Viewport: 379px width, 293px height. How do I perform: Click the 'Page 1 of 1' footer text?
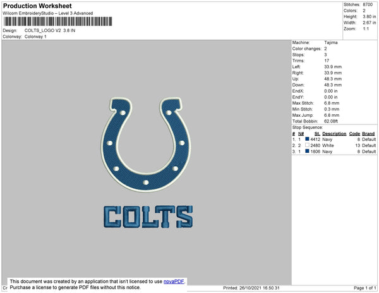(x=364, y=288)
